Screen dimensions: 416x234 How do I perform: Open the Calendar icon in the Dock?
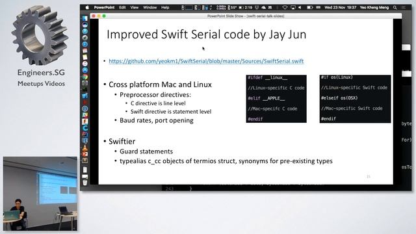(85, 51)
